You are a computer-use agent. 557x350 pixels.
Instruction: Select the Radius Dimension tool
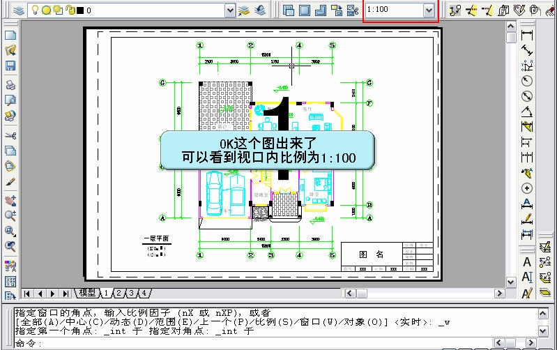click(x=527, y=81)
